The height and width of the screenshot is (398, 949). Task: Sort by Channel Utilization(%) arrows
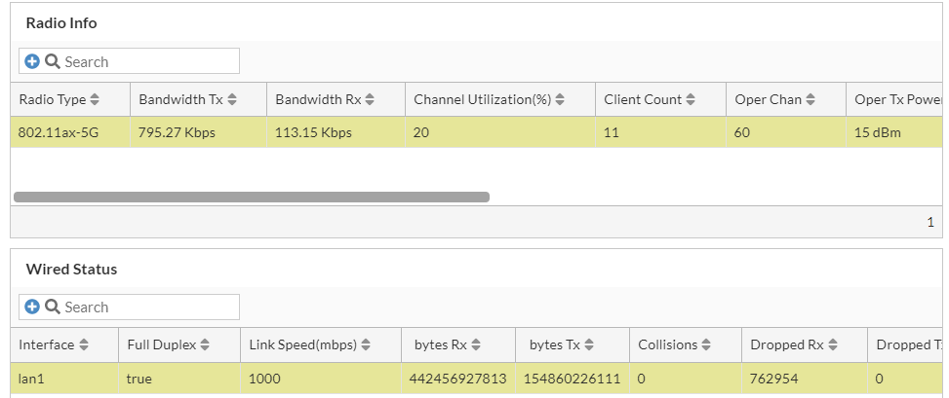[560, 99]
